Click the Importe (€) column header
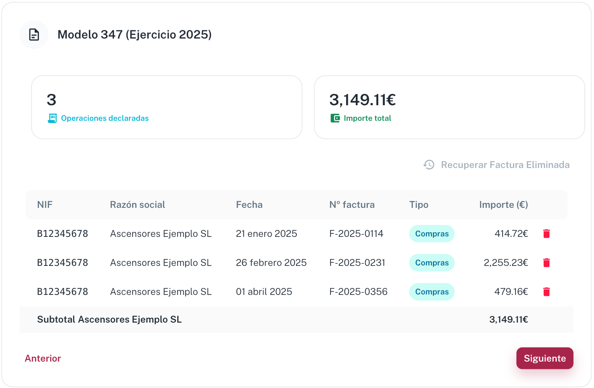The width and height of the screenshot is (594, 388). [503, 205]
